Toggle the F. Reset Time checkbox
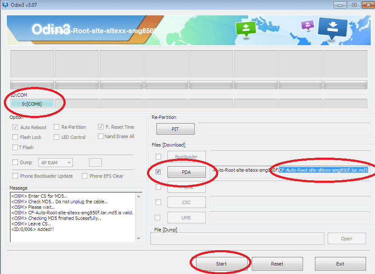 point(101,127)
